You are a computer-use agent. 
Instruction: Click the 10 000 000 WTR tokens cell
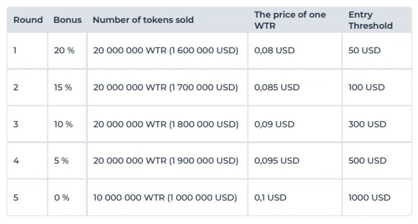165,198
